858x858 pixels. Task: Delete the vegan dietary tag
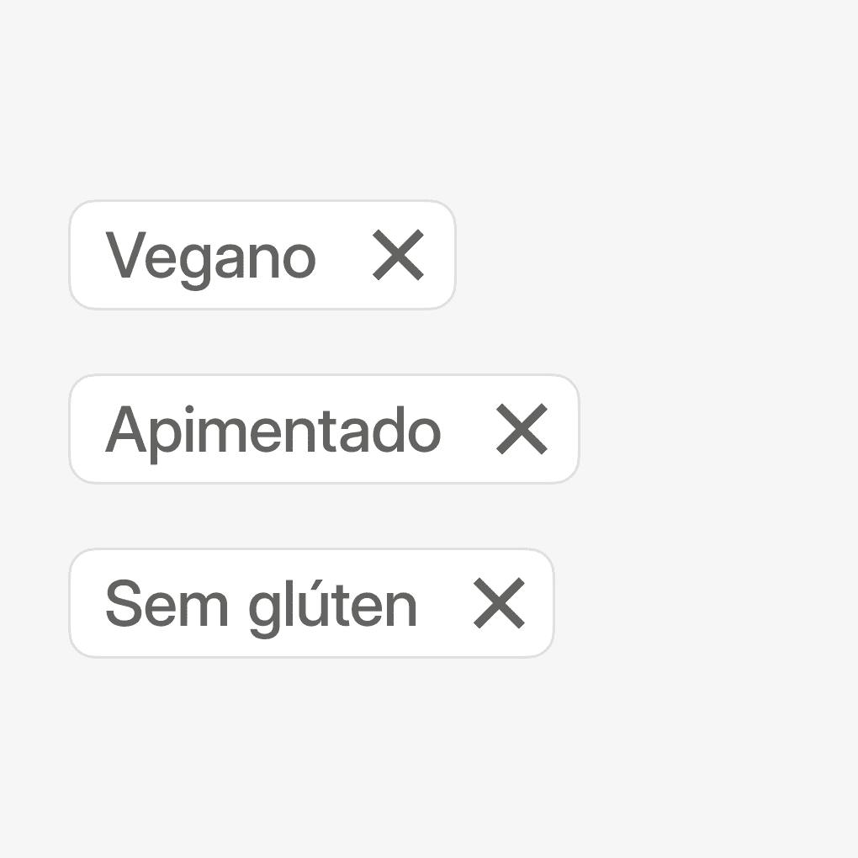398,256
